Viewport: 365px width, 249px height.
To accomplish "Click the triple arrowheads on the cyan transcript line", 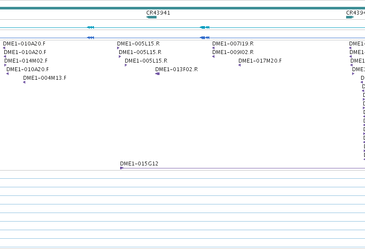I will tap(90, 27).
